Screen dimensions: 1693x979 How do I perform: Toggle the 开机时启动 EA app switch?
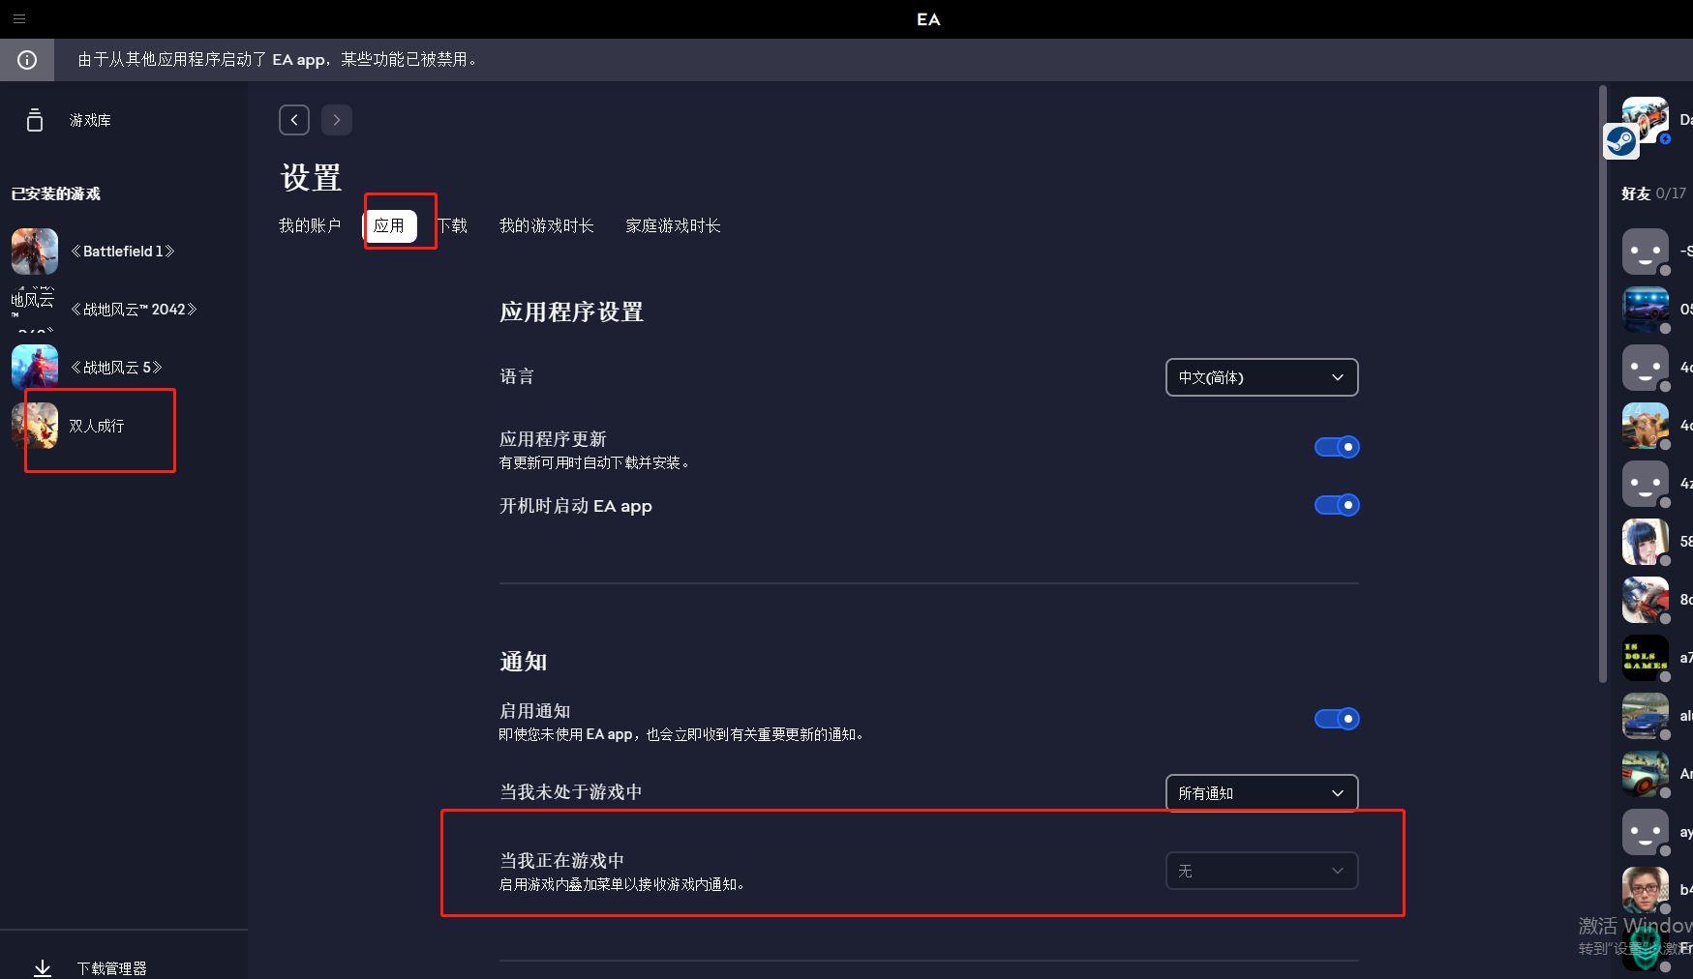tap(1337, 505)
